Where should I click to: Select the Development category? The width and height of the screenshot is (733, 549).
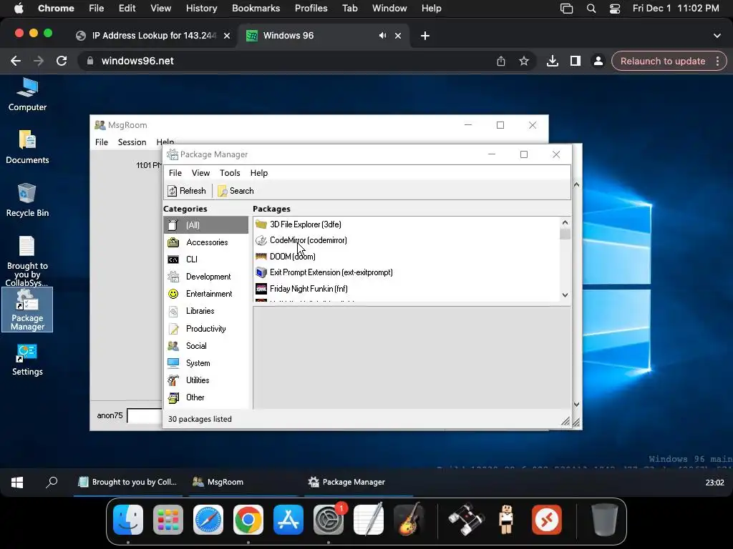[x=205, y=277]
